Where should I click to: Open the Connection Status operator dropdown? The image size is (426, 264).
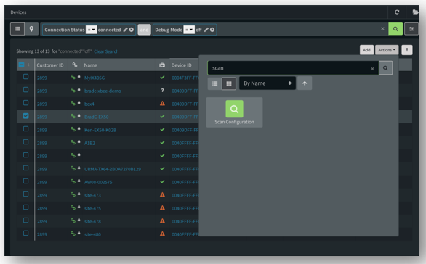(92, 30)
